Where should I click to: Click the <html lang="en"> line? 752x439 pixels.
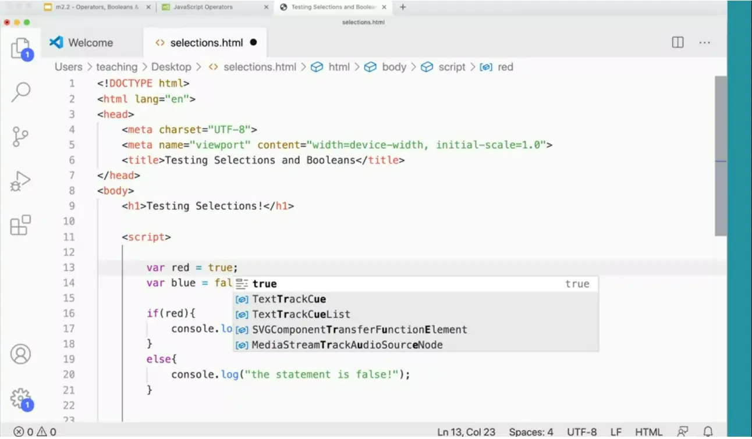click(x=146, y=99)
